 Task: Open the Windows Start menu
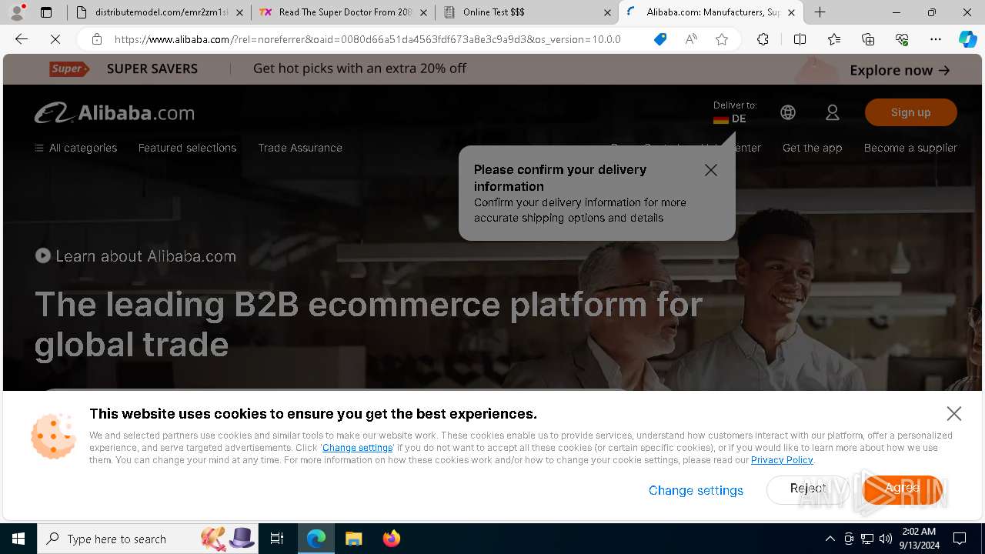(18, 539)
